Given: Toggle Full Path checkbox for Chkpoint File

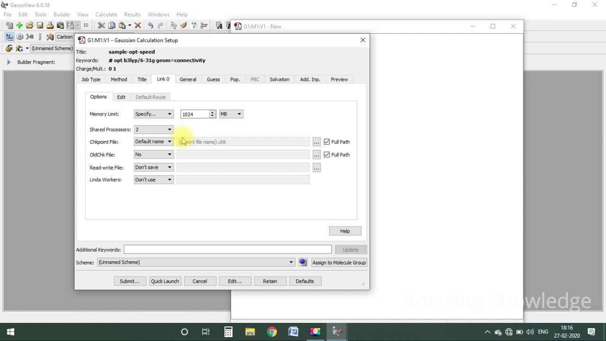Looking at the screenshot, I should pyautogui.click(x=327, y=142).
